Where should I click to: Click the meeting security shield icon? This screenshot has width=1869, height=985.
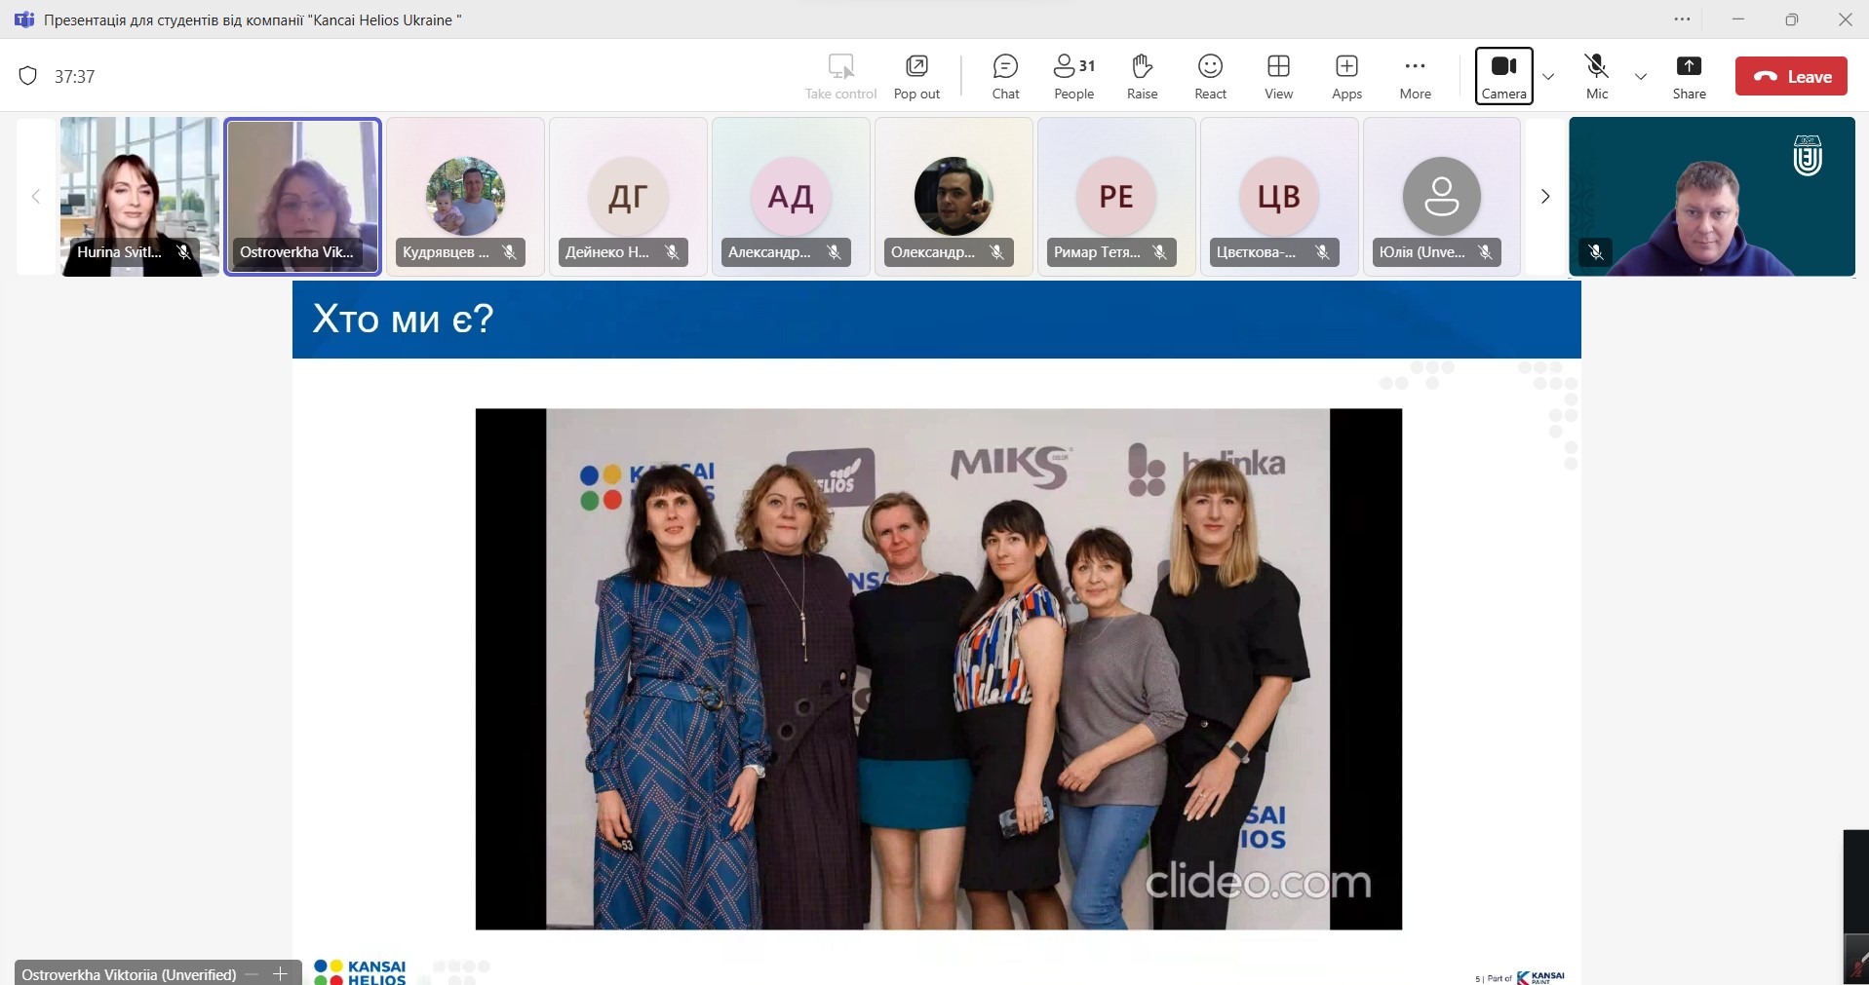pyautogui.click(x=28, y=76)
